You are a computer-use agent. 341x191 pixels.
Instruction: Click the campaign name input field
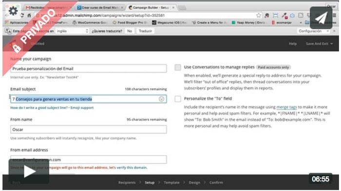(x=89, y=69)
